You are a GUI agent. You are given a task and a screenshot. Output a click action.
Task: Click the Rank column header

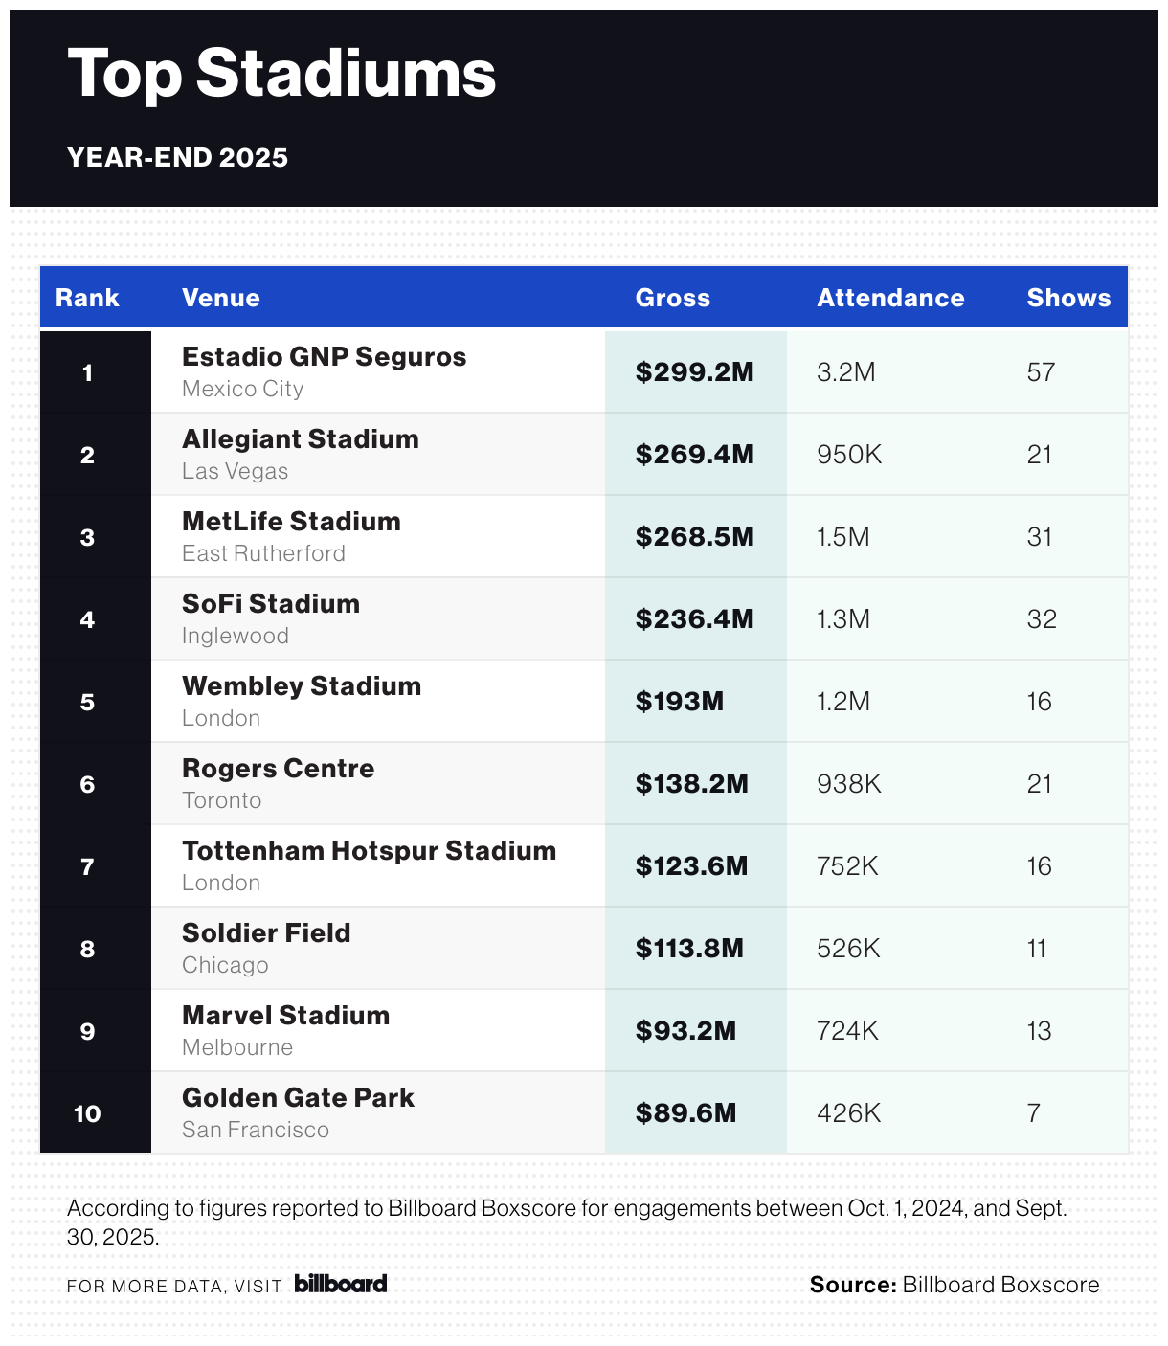click(87, 298)
